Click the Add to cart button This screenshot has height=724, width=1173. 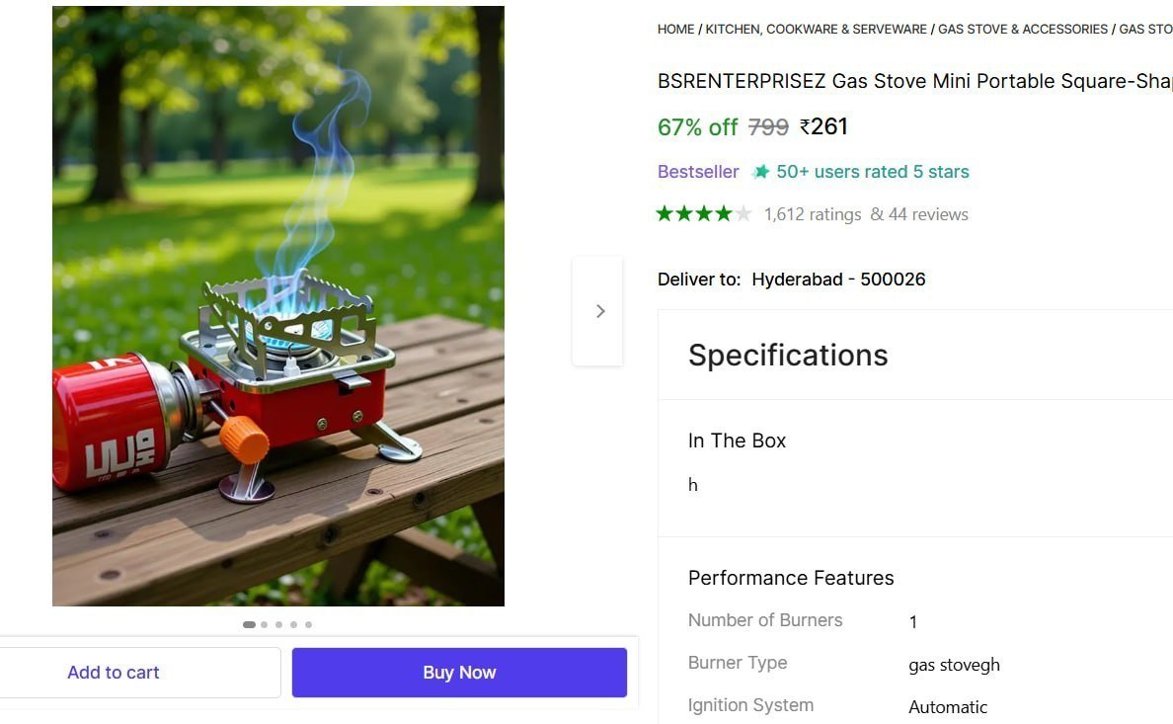113,672
